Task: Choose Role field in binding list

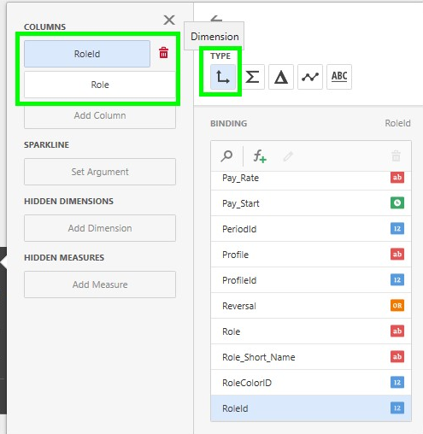Action: tap(311, 331)
